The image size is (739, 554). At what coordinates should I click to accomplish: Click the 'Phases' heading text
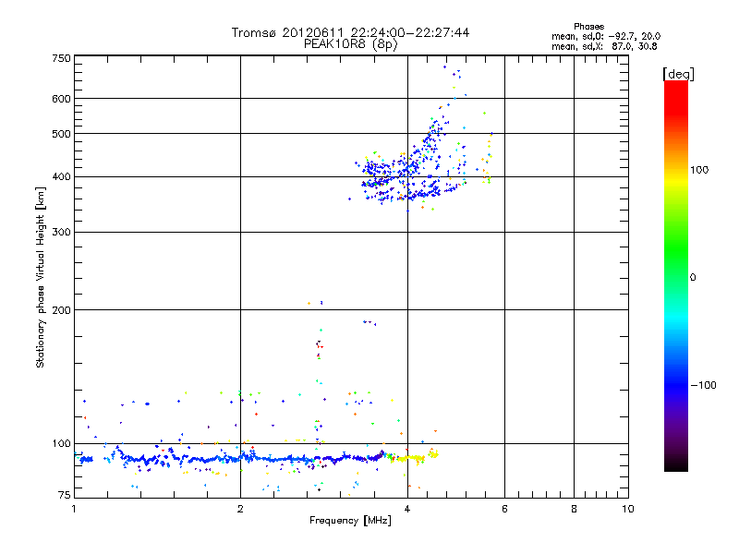pos(588,27)
